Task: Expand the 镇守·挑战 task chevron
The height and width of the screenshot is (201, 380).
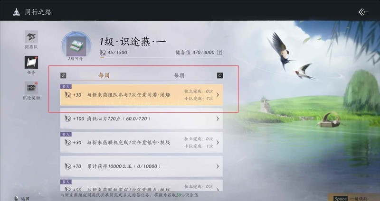Action: point(218,143)
